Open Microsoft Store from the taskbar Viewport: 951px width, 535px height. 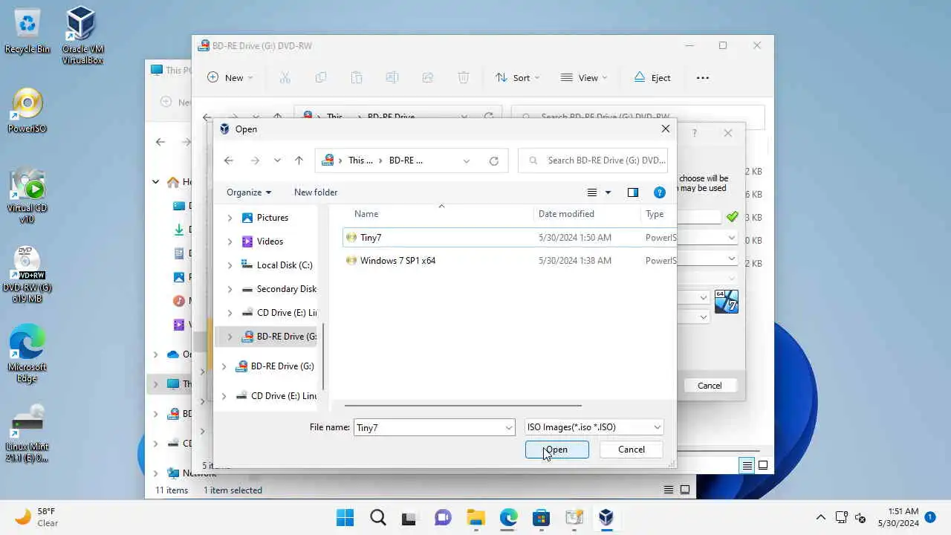pos(541,517)
